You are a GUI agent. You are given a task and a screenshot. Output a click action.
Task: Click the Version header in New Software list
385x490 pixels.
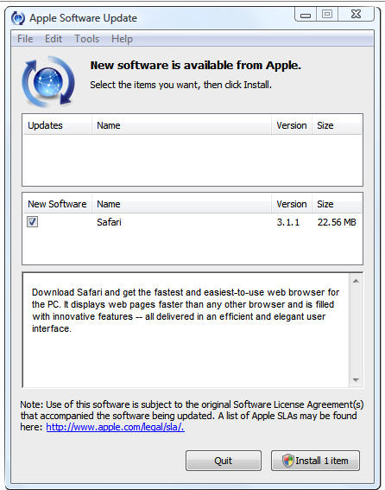coord(292,204)
